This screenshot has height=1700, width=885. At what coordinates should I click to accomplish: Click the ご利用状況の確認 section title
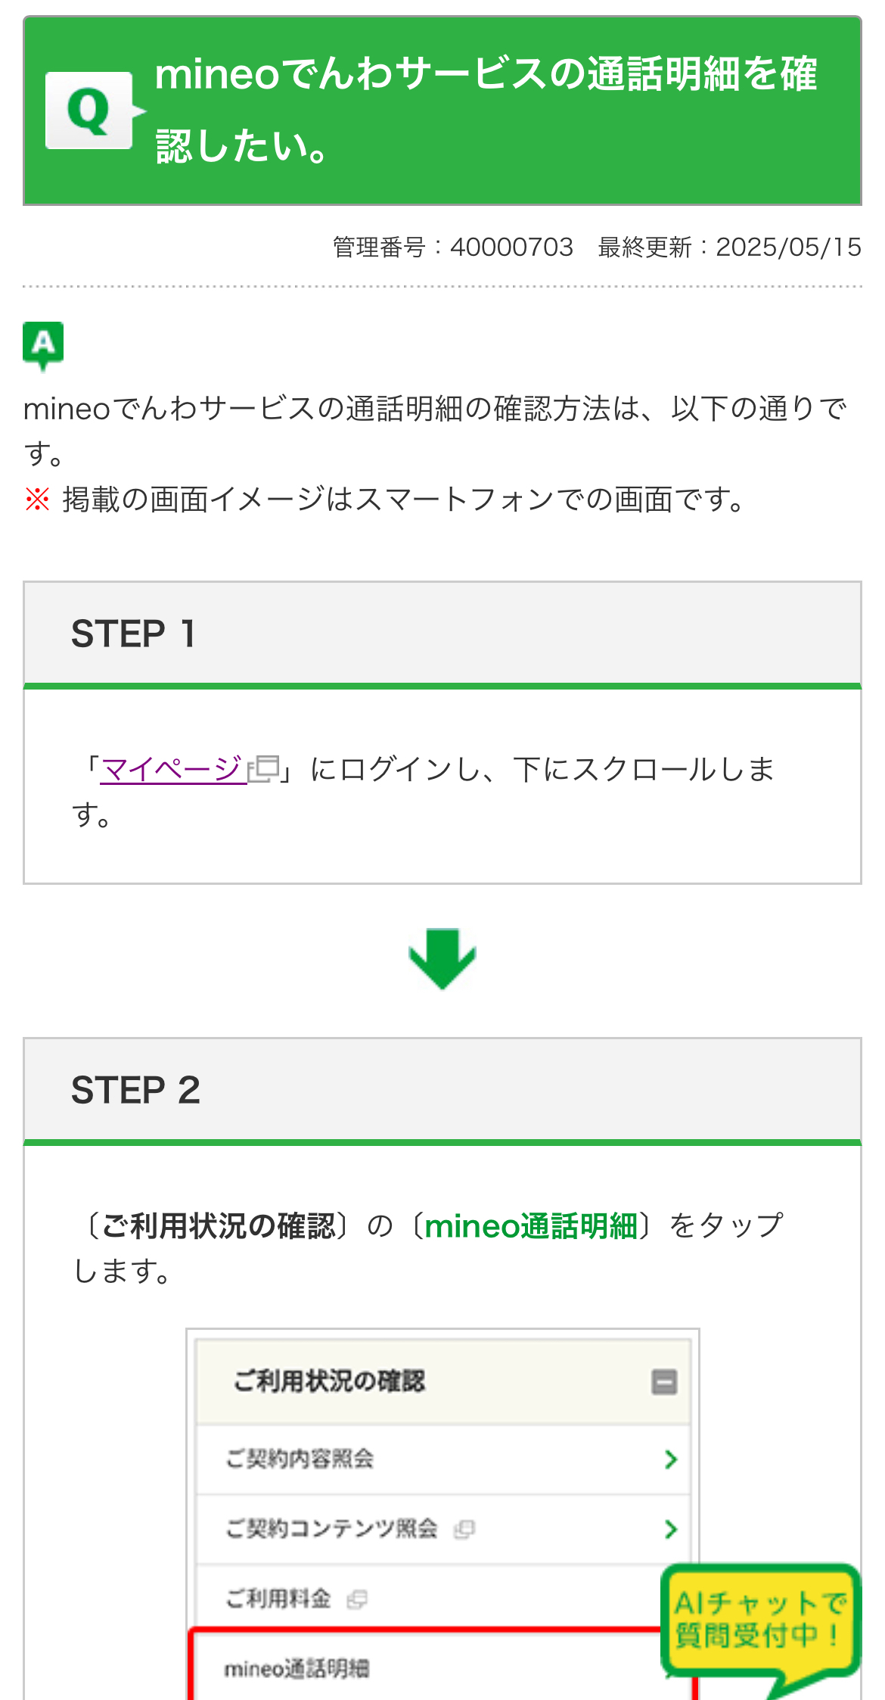[330, 1381]
